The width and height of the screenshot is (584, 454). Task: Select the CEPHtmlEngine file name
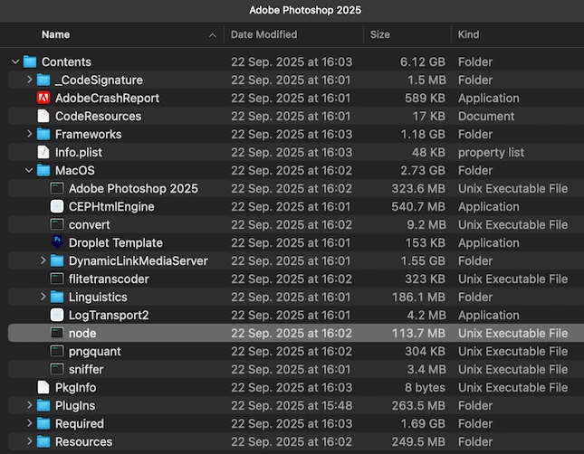pos(111,206)
